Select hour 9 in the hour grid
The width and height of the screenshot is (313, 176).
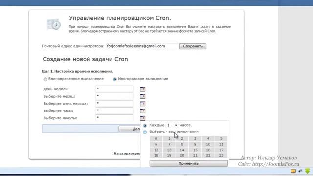(195, 144)
